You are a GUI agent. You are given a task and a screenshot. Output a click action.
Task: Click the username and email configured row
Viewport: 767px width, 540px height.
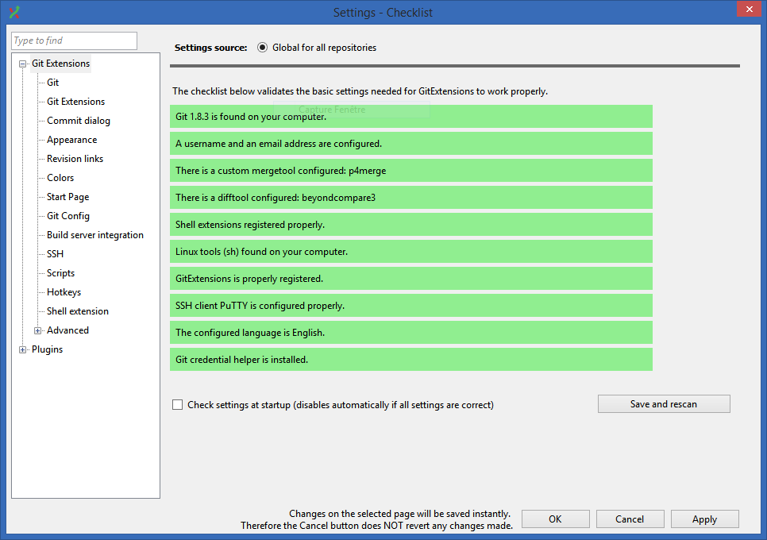coord(411,143)
